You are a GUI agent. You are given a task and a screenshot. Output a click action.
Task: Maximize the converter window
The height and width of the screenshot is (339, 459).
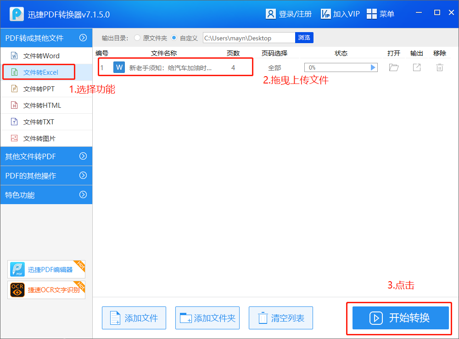coord(437,12)
